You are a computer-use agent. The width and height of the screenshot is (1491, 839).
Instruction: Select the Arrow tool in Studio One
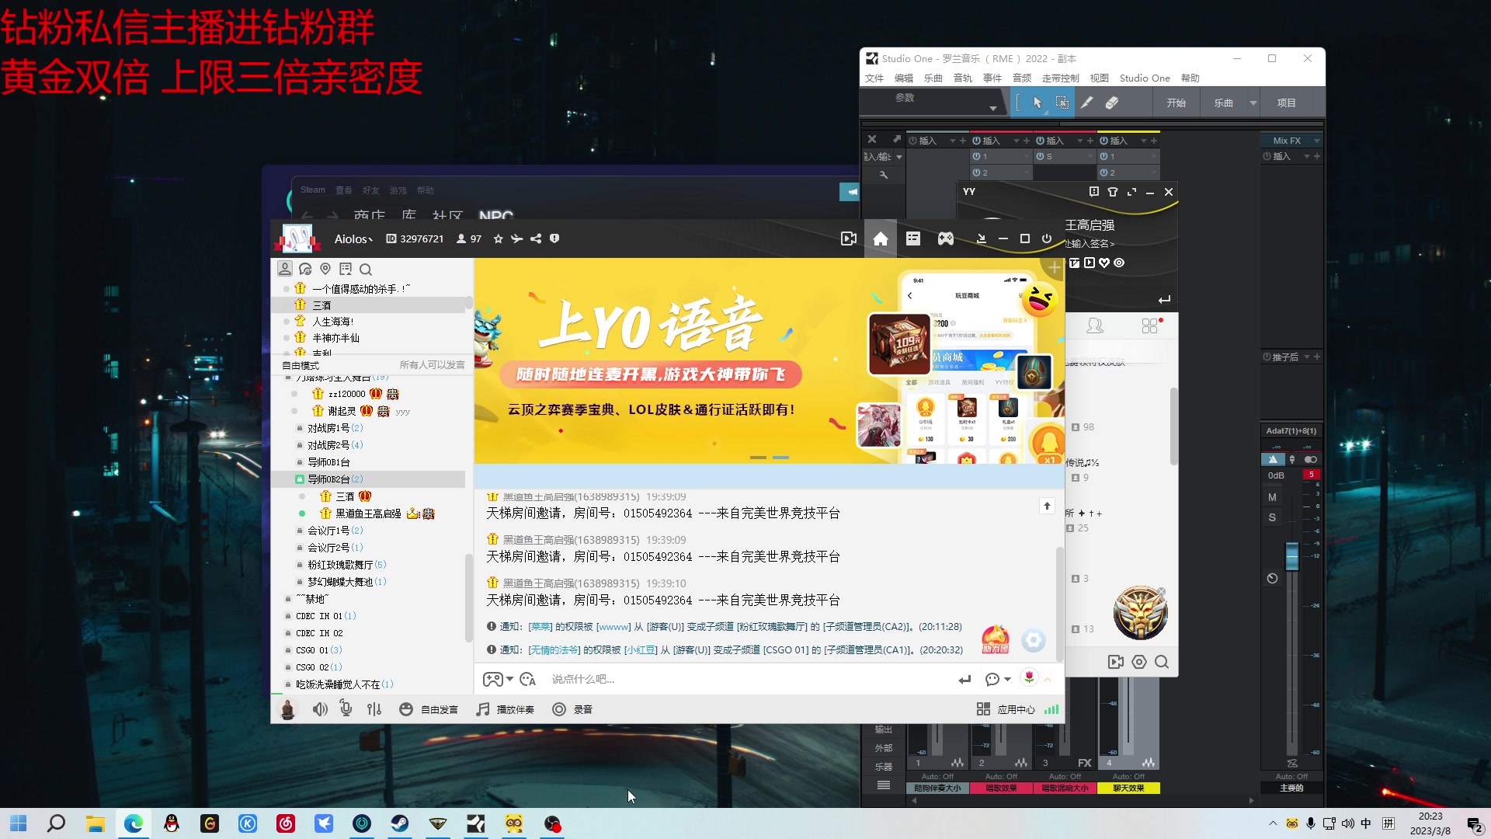(1037, 102)
